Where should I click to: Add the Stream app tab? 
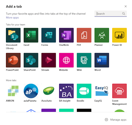click(x=49, y=60)
